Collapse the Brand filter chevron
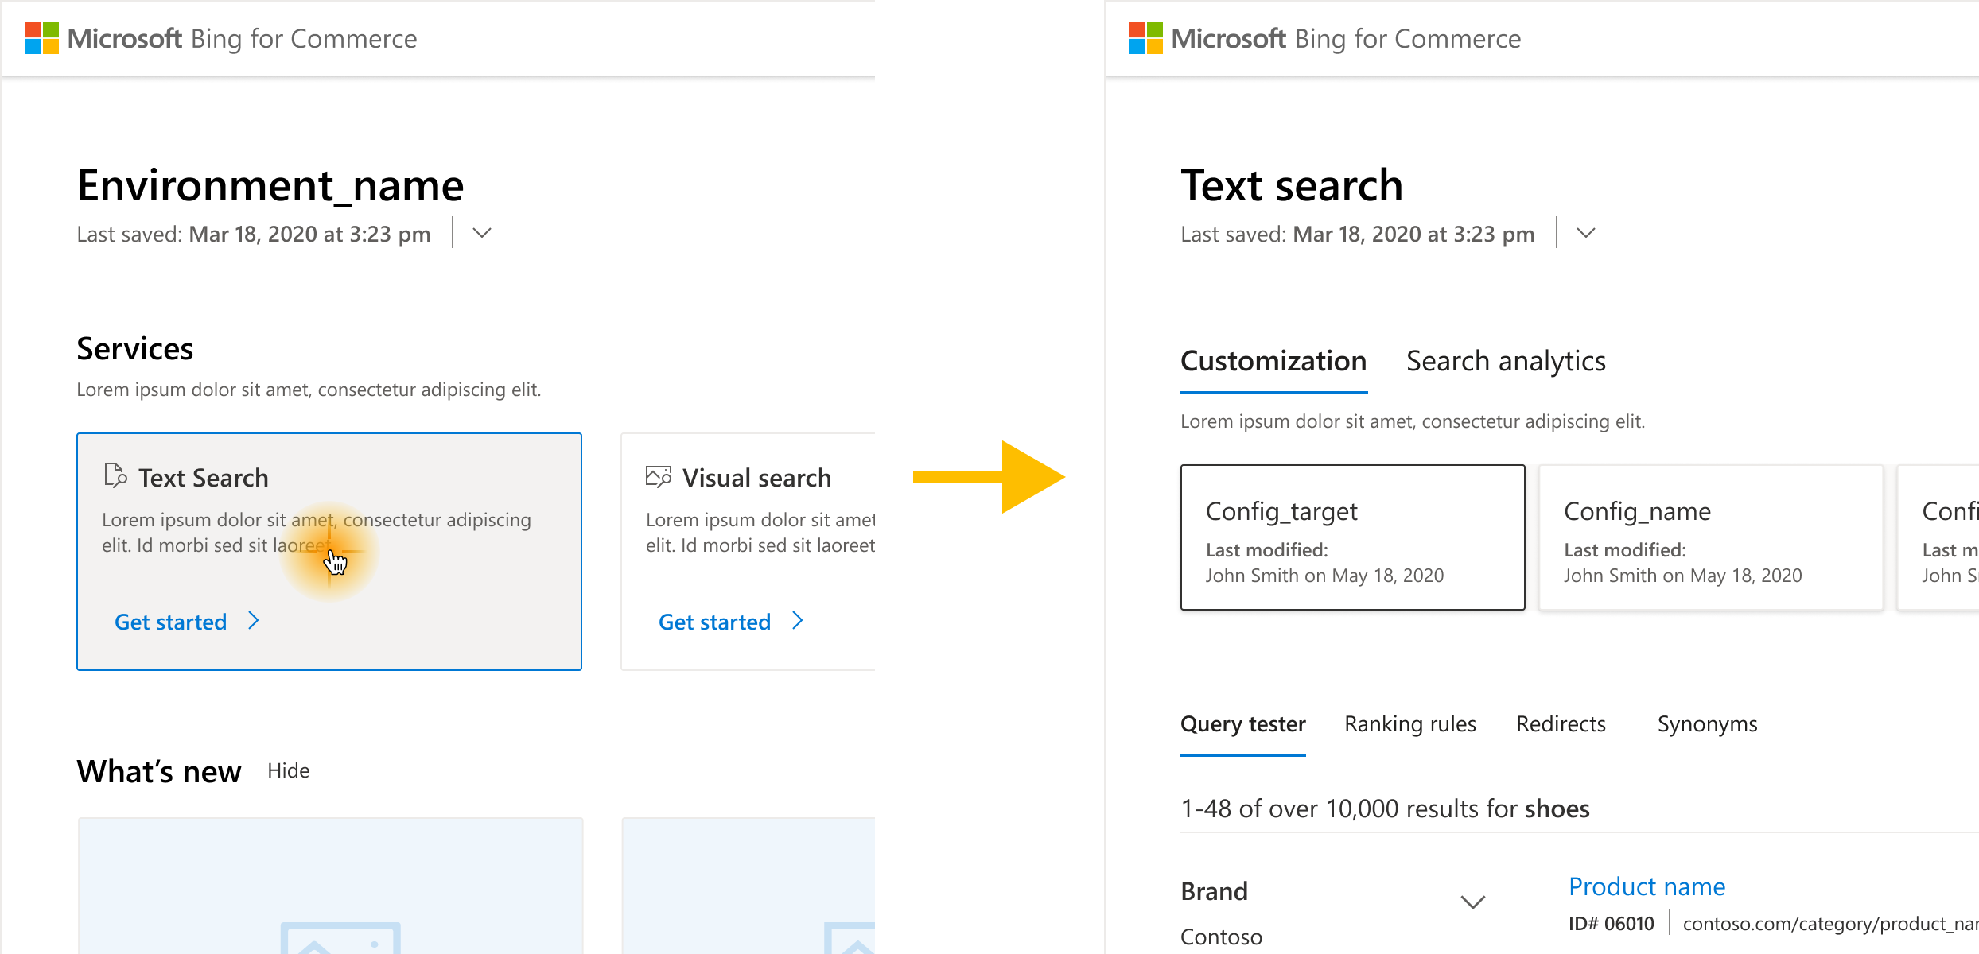The height and width of the screenshot is (954, 1979). [1473, 902]
